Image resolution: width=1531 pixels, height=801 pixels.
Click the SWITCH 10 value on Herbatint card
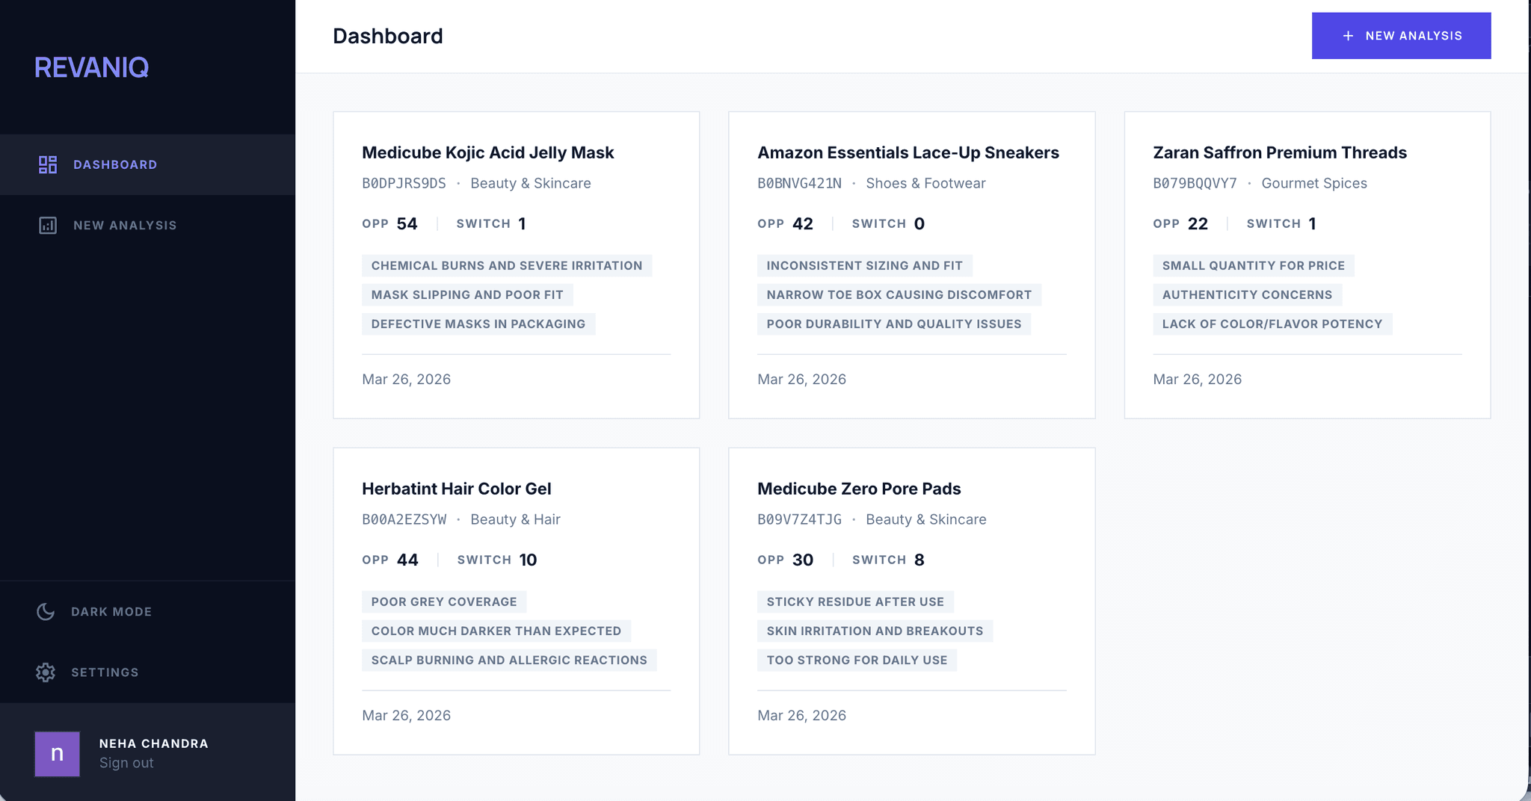pyautogui.click(x=497, y=560)
